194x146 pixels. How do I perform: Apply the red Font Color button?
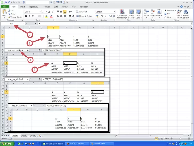pos(51,16)
